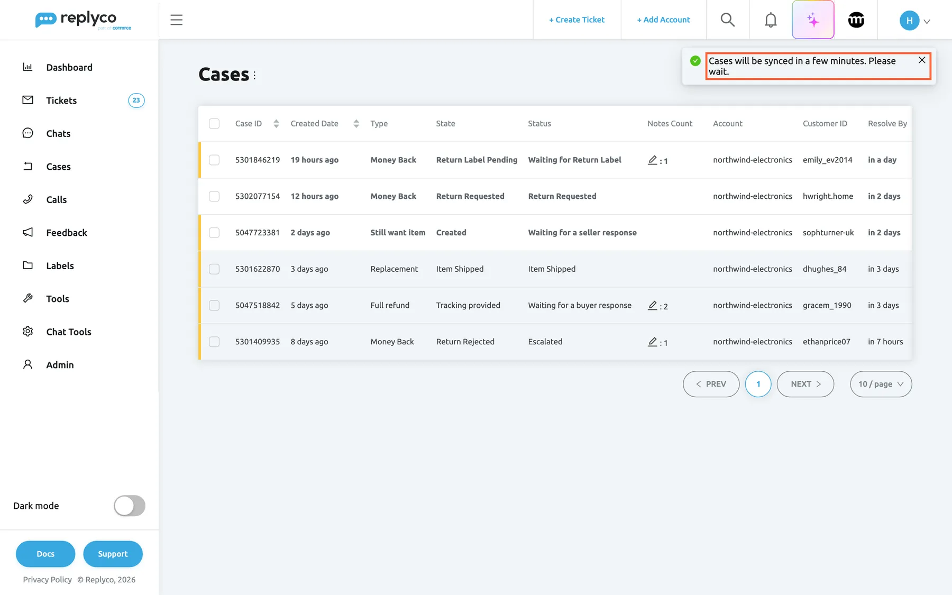Open the black m logo icon
The image size is (952, 595).
click(x=856, y=20)
